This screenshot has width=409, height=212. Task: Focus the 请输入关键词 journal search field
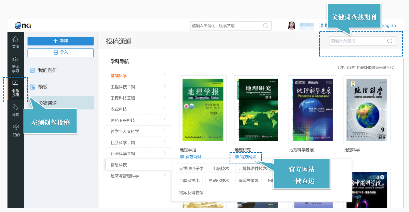(x=358, y=41)
